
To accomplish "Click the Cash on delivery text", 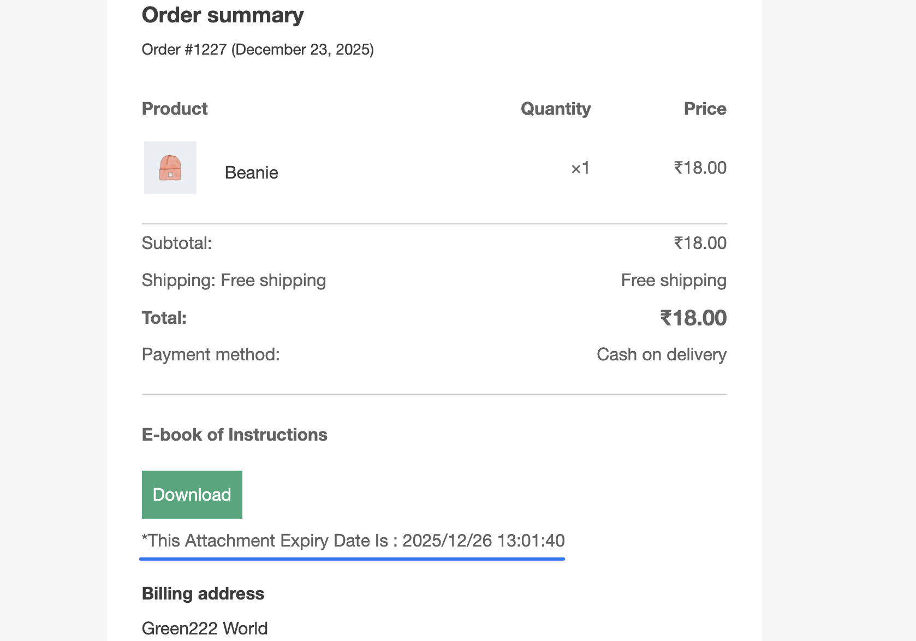I will 661,354.
